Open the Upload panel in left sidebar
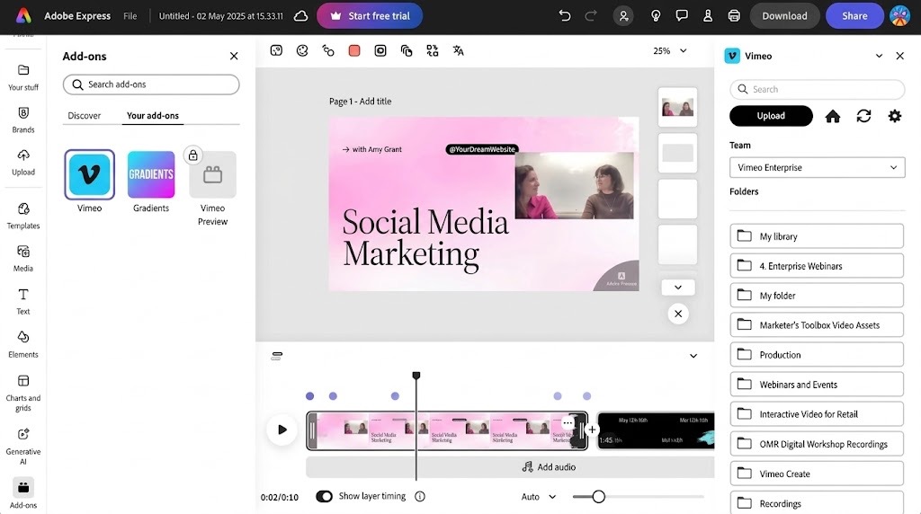This screenshot has height=514, width=921. (x=22, y=163)
